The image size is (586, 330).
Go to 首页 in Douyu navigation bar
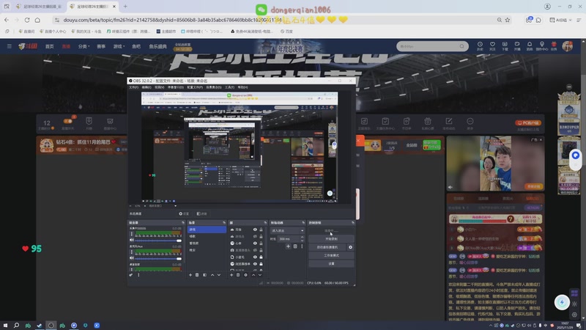coord(49,46)
